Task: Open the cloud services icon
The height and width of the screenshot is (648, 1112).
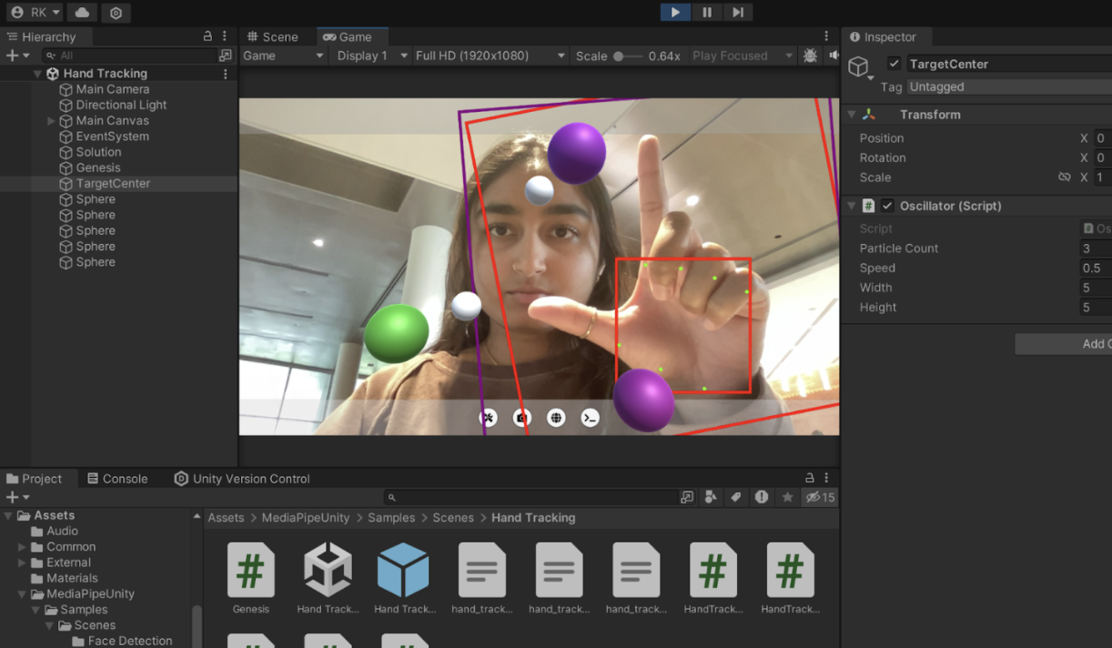Action: (82, 13)
